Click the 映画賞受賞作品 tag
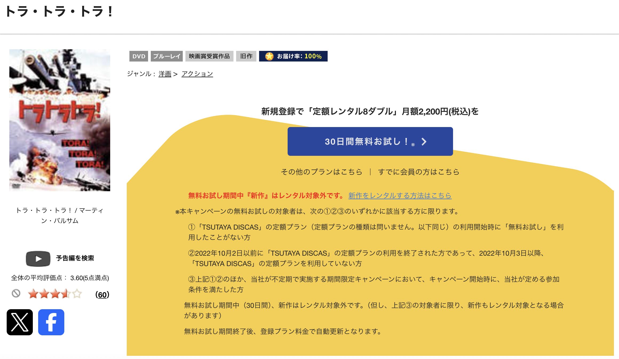 click(x=209, y=56)
